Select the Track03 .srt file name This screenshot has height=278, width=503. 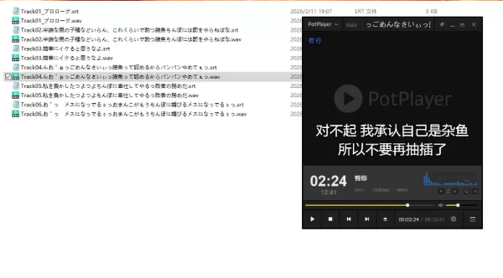tap(65, 49)
